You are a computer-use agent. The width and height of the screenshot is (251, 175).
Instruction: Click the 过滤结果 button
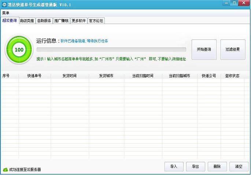tap(233, 49)
